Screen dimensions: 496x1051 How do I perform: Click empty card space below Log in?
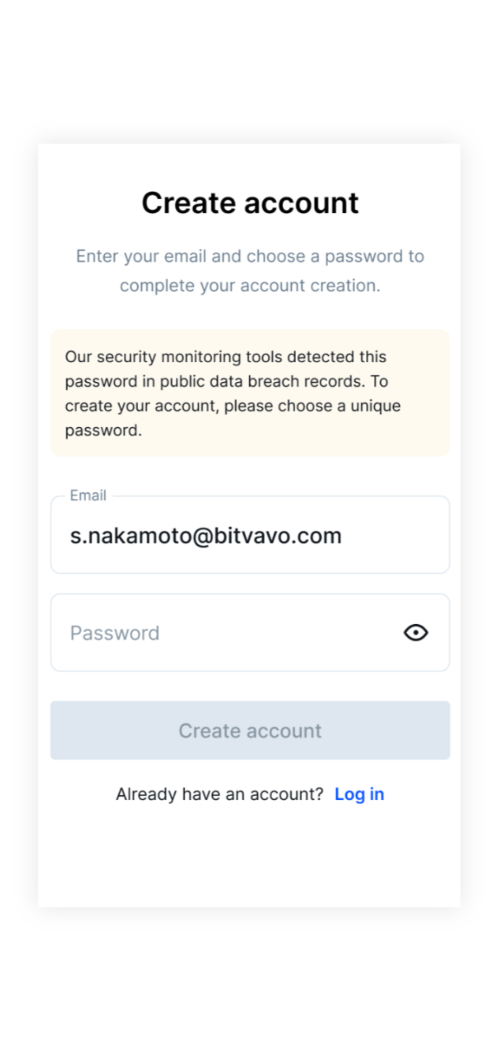[250, 858]
